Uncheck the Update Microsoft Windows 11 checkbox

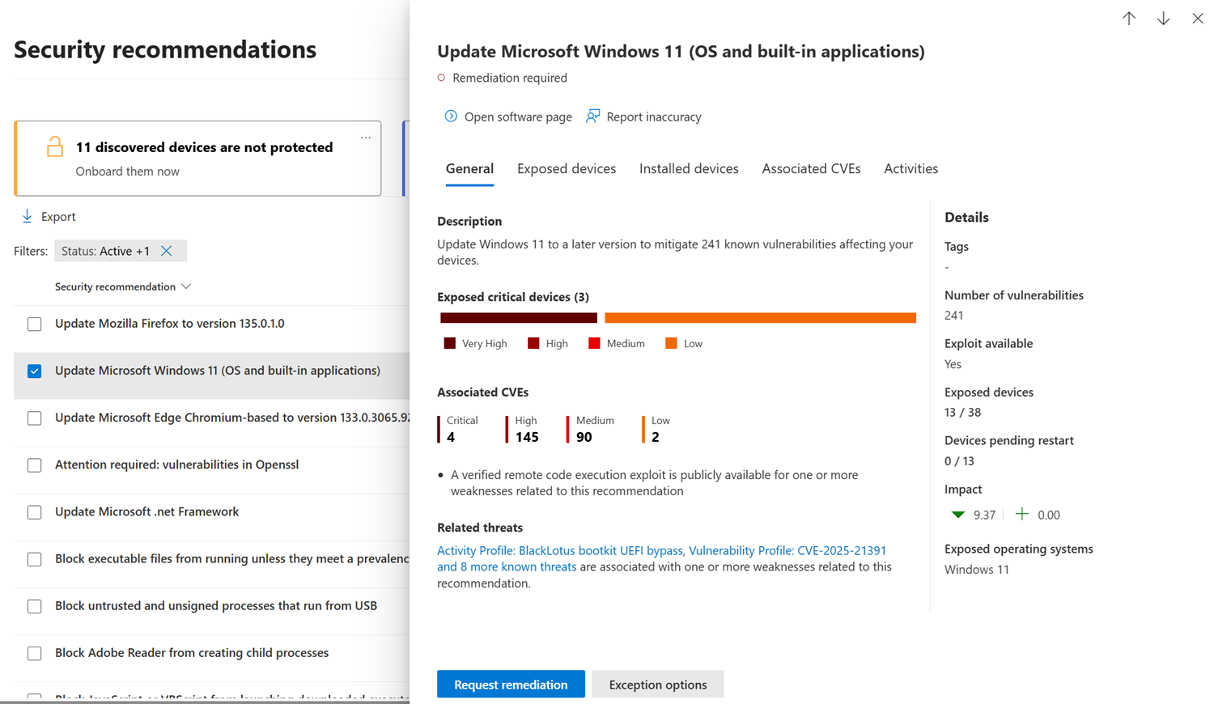click(35, 371)
